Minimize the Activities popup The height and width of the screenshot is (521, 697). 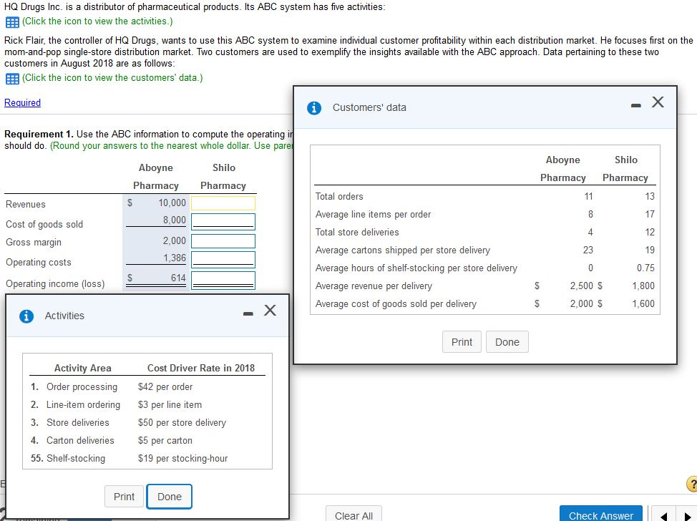(248, 314)
